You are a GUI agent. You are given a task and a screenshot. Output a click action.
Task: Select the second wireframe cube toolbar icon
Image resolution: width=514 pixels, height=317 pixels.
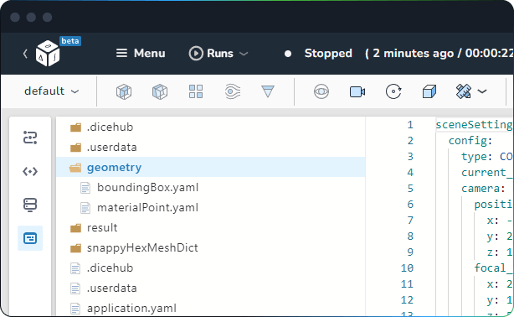click(160, 91)
